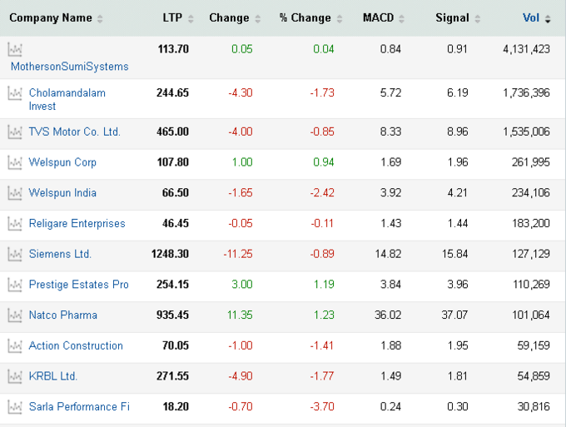566x427 pixels.
Task: Open Action Construction company link
Action: click(x=76, y=345)
